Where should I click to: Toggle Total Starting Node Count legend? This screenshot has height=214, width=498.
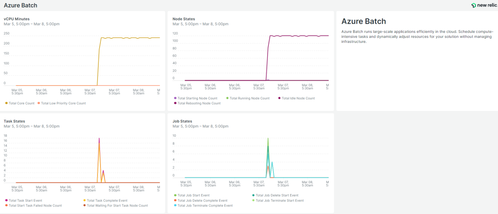point(195,98)
